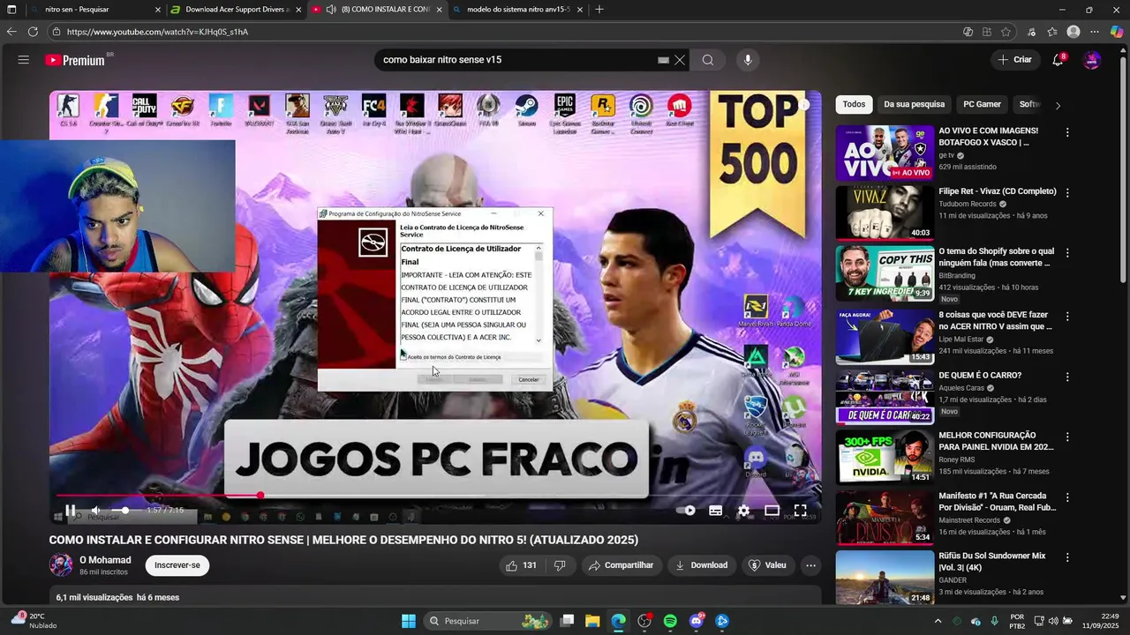Like the video (131 likes)
Viewport: 1130px width, 635px height.
click(521, 565)
